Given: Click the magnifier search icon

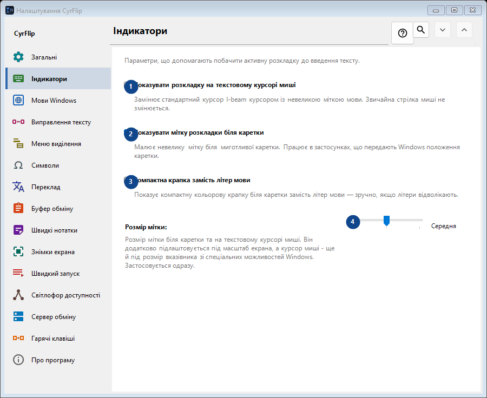Looking at the screenshot, I should pos(421,30).
